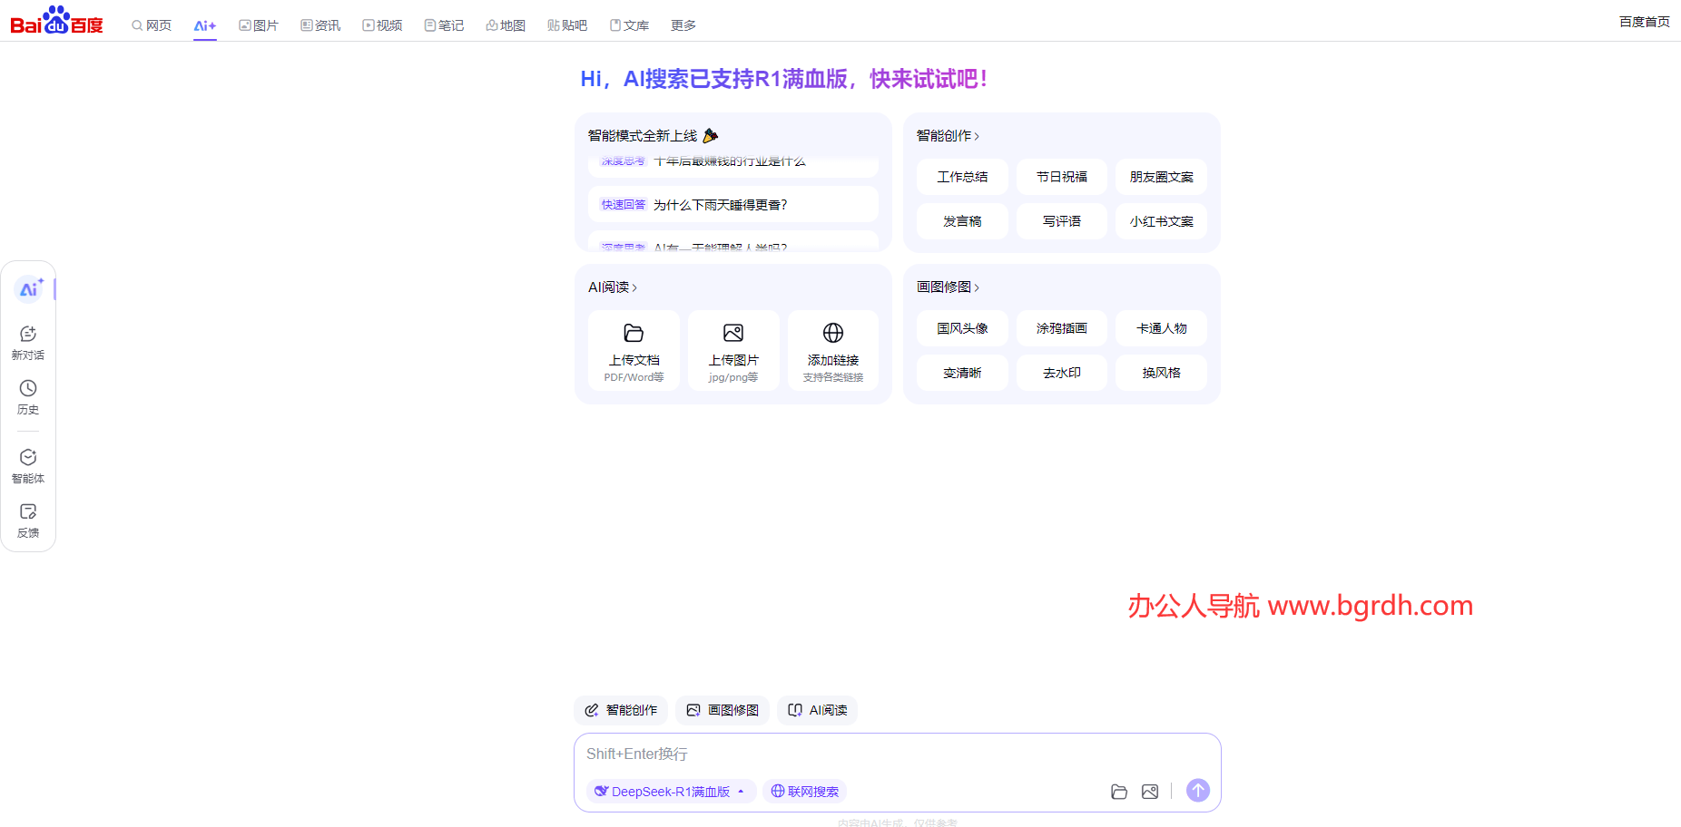The height and width of the screenshot is (827, 1681).
Task: Toggle 联网搜索 web search
Action: point(804,792)
